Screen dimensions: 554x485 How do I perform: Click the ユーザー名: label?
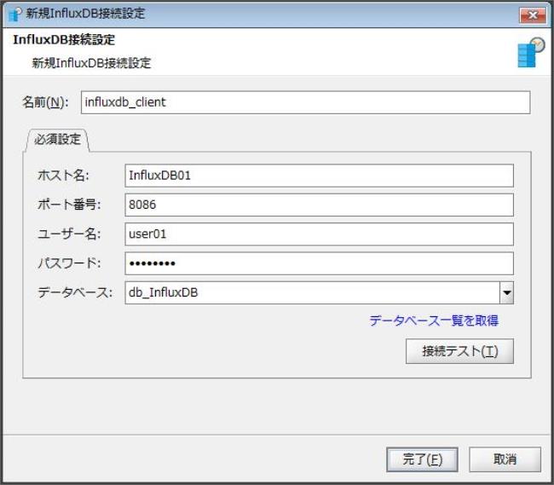coord(69,234)
